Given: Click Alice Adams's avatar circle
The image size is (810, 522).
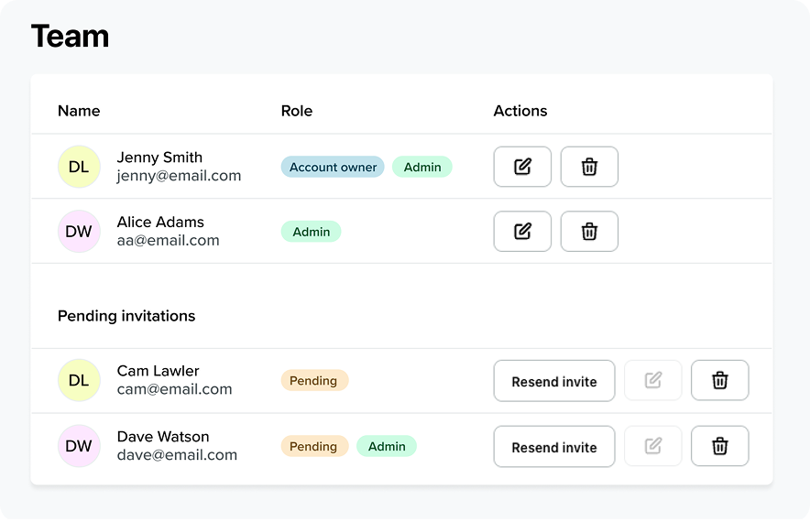Looking at the screenshot, I should click(x=79, y=232).
